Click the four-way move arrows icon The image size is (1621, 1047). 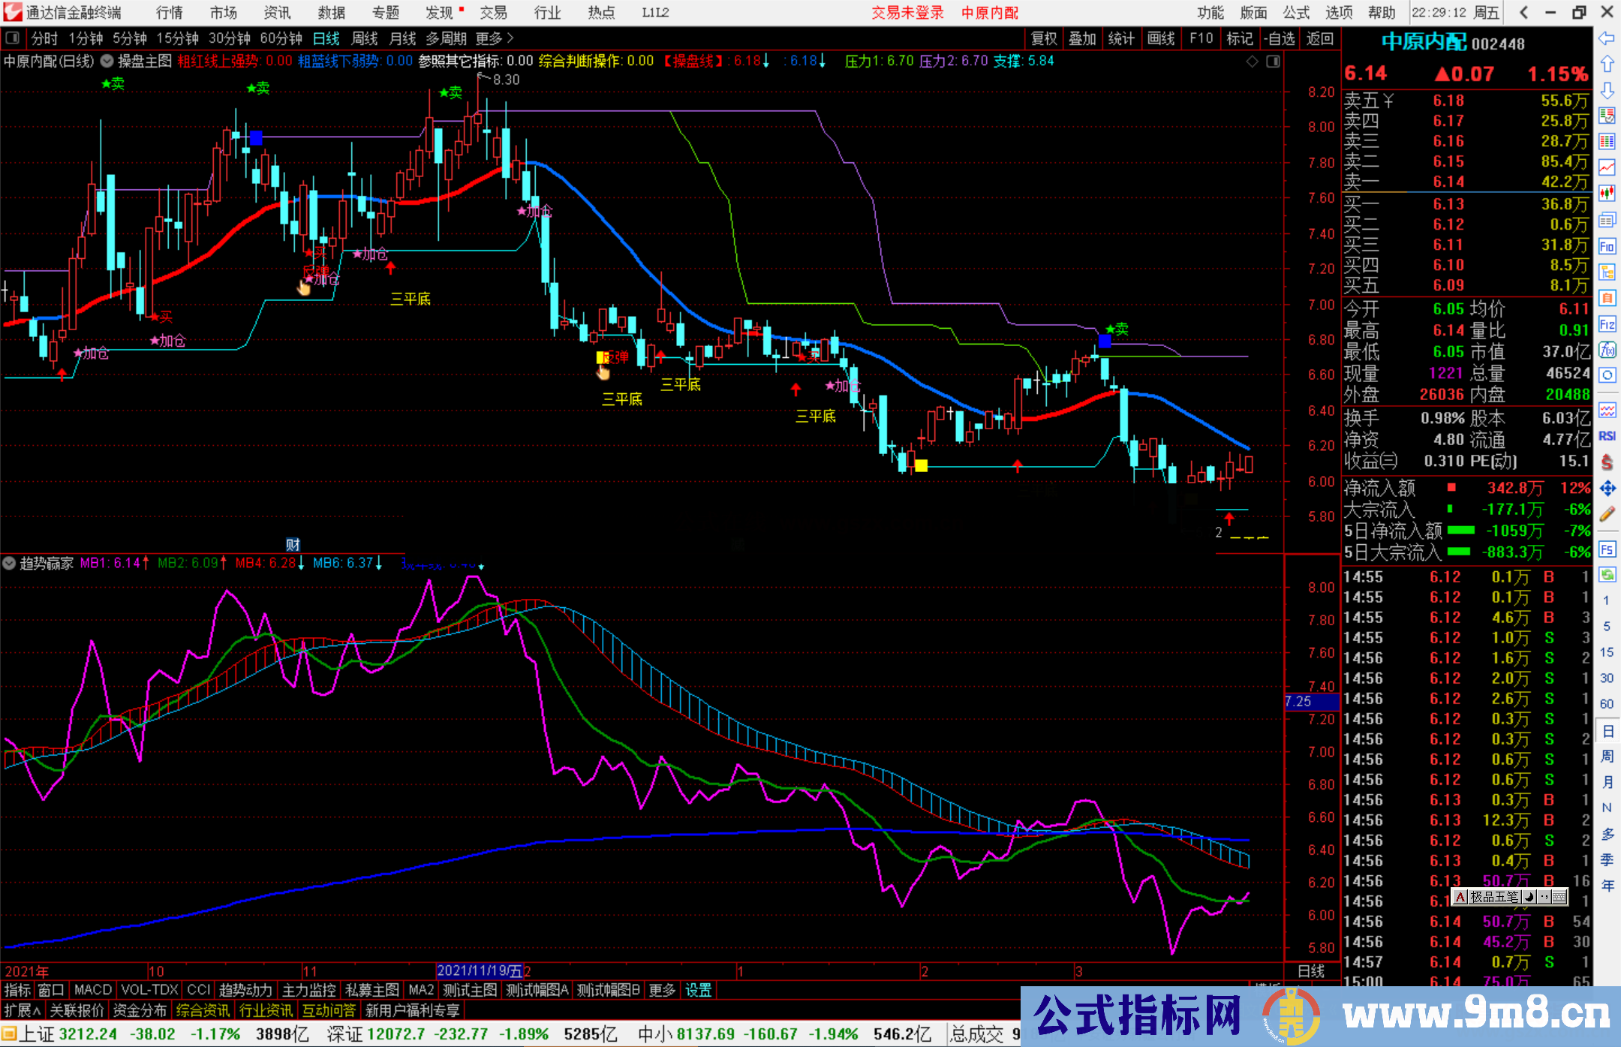click(1607, 489)
